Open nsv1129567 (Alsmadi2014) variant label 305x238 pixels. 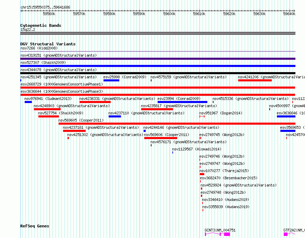click(197, 149)
